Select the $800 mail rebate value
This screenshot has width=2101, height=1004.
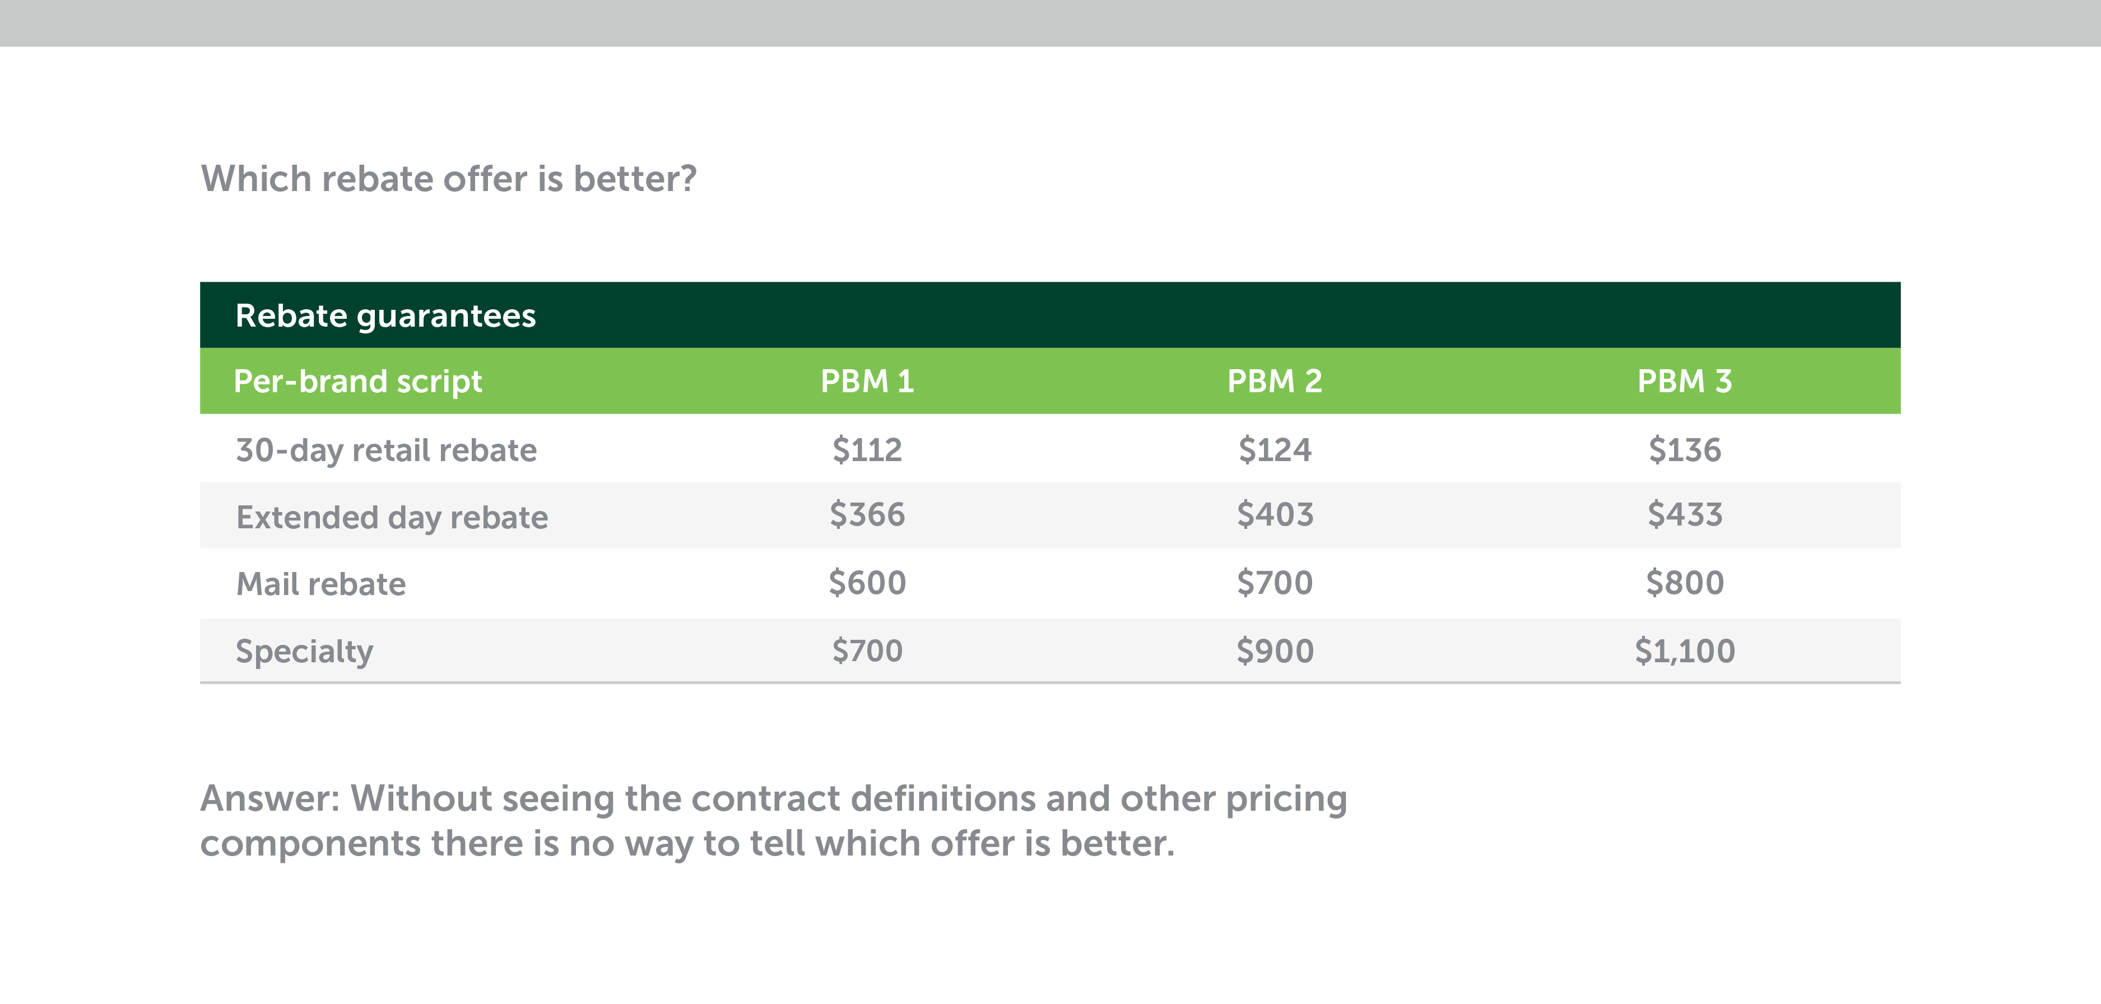coord(1684,583)
